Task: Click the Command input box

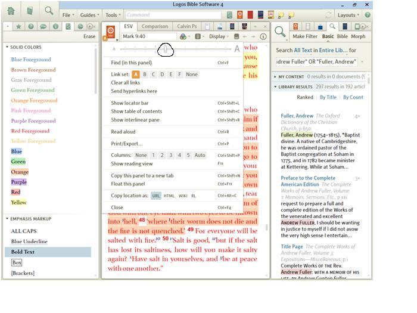Action: pyautogui.click(x=173, y=15)
